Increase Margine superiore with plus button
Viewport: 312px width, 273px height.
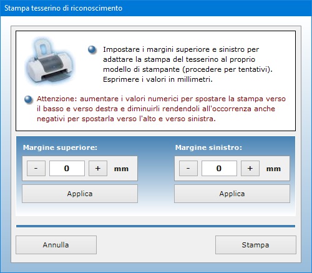click(x=98, y=168)
